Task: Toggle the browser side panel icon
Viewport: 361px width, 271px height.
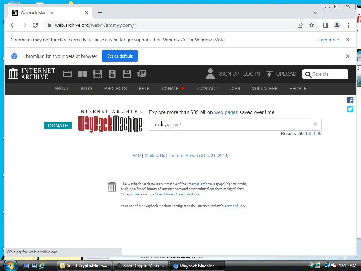Action: tap(325, 25)
